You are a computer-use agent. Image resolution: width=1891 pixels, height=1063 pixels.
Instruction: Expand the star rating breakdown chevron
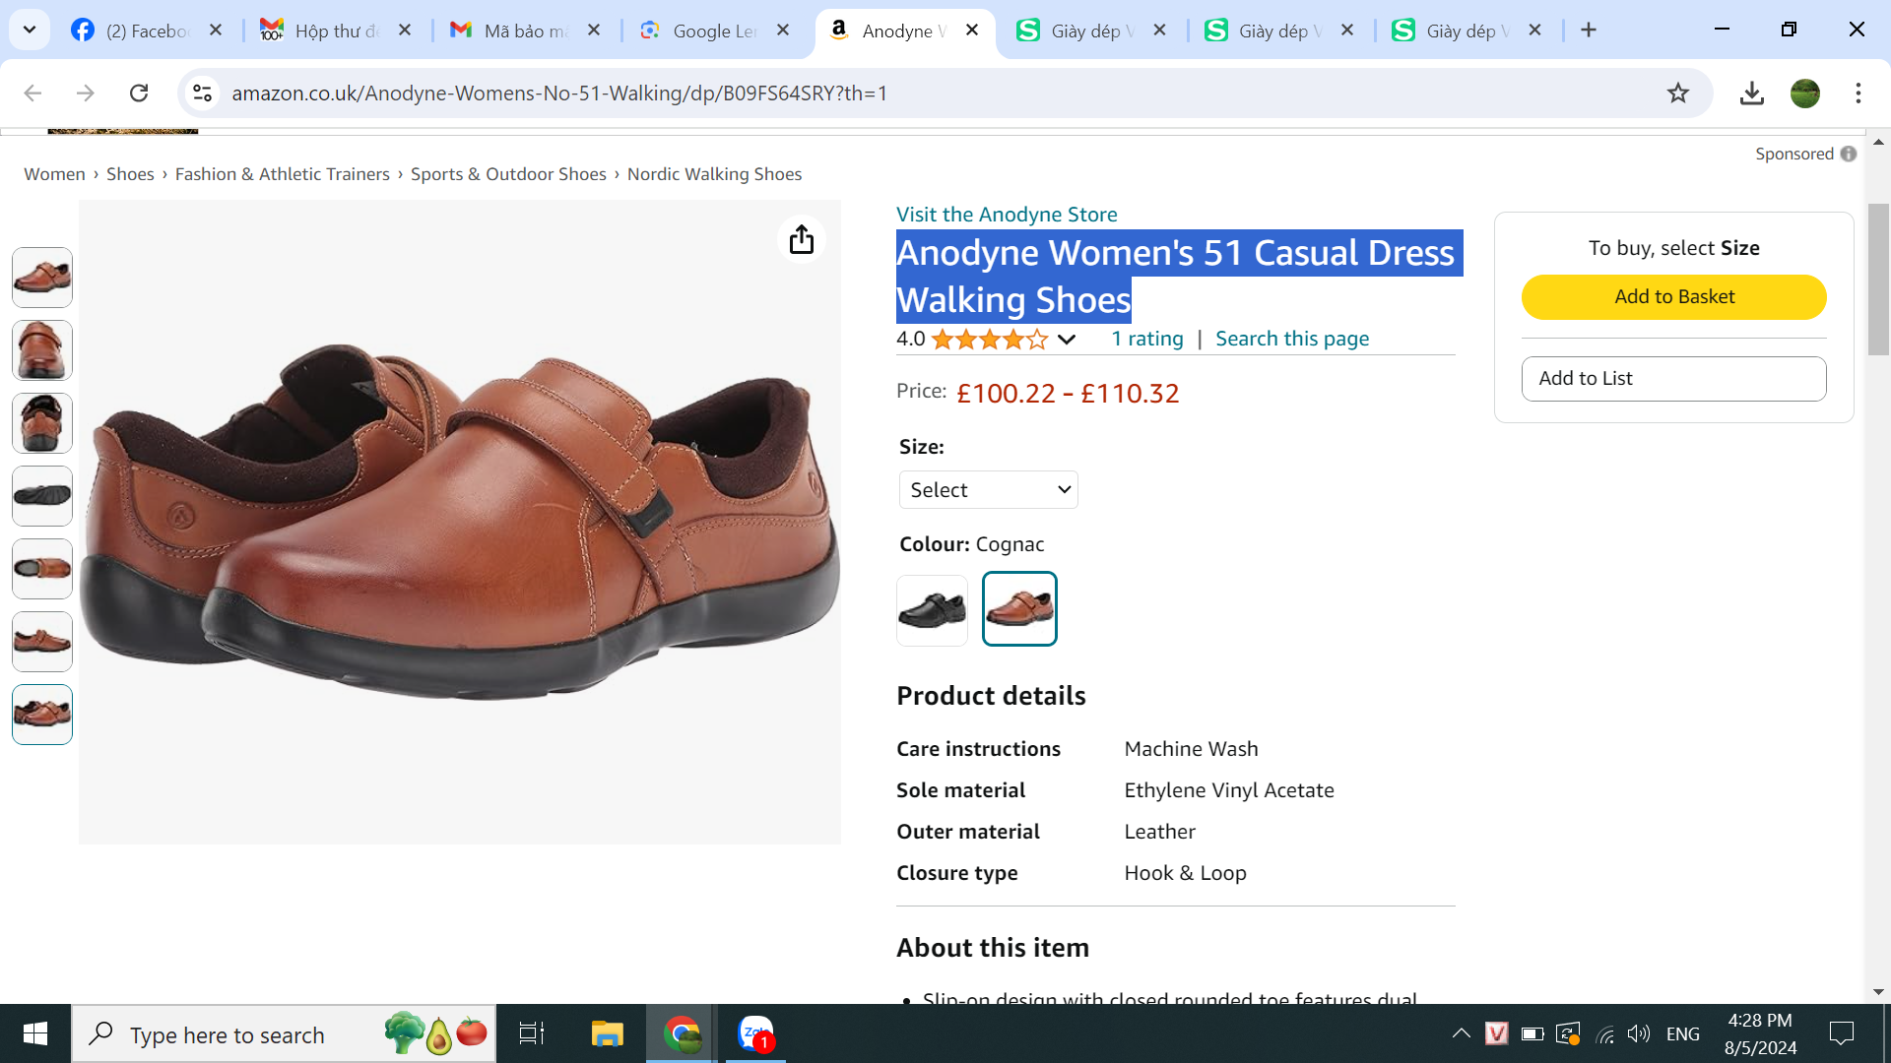click(1067, 340)
